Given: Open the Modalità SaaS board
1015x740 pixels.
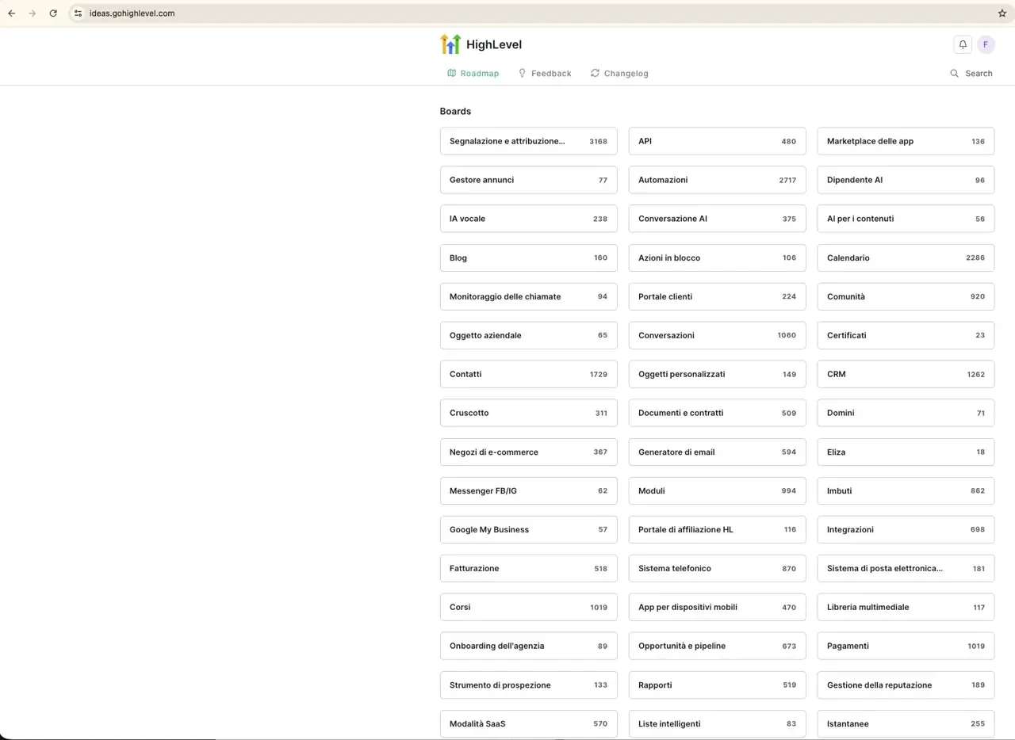Looking at the screenshot, I should tap(528, 723).
